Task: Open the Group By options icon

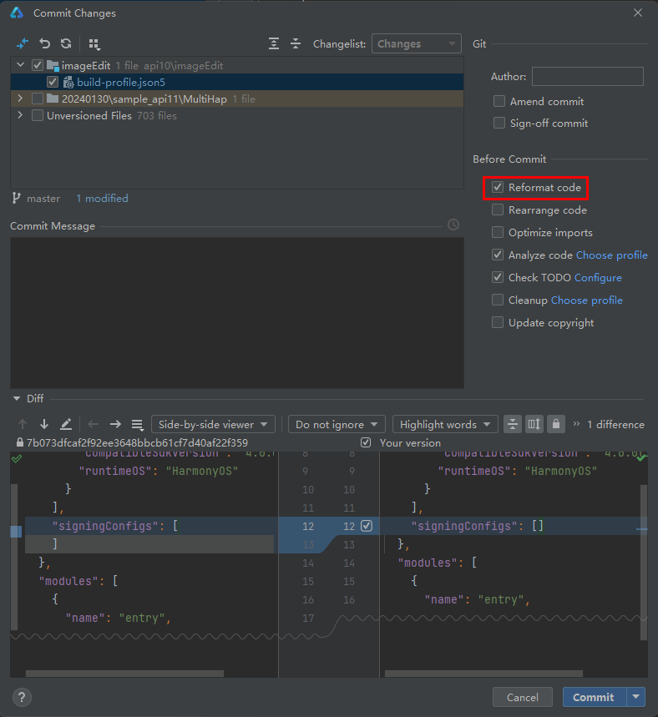Action: [x=94, y=43]
